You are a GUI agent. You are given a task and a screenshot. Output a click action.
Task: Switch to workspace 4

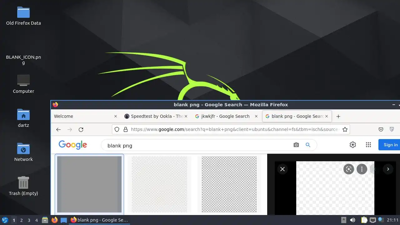click(36, 220)
